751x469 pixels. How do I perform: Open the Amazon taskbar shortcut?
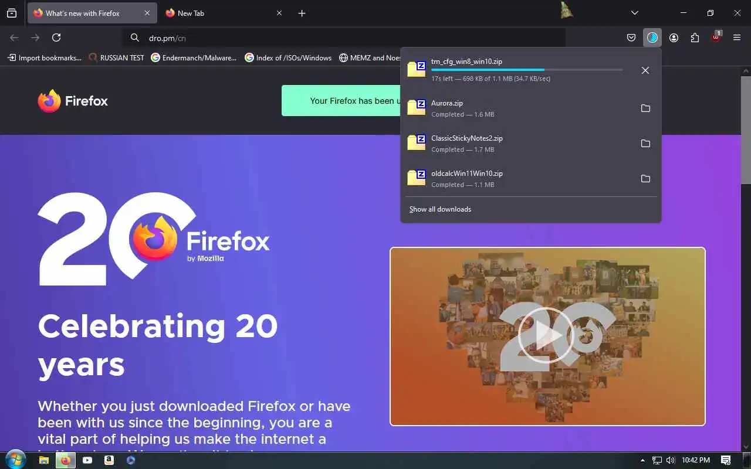pyautogui.click(x=109, y=460)
